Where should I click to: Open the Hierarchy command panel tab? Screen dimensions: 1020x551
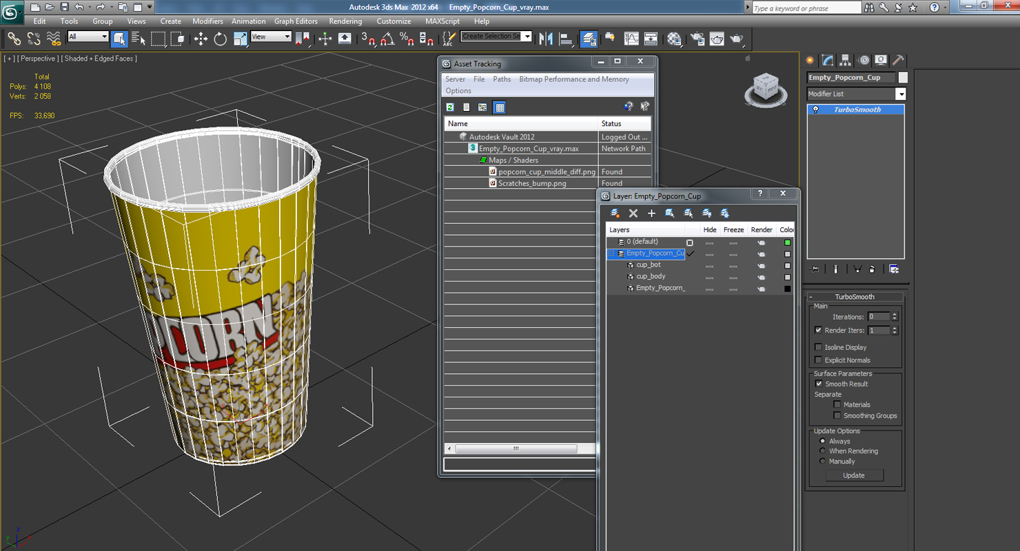[x=845, y=61]
